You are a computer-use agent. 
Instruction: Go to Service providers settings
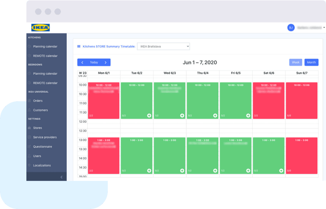45,137
